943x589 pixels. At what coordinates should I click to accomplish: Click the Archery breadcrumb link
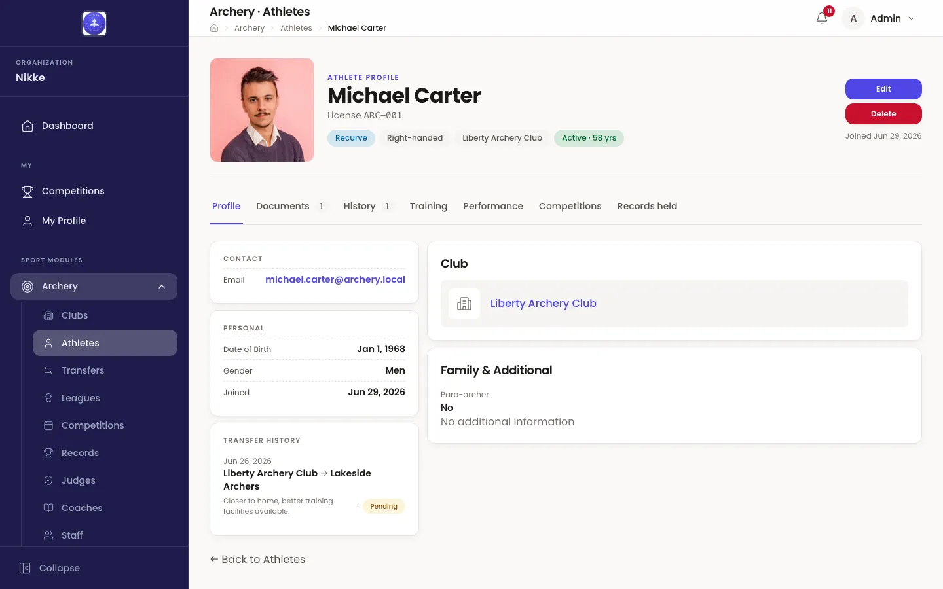click(250, 28)
